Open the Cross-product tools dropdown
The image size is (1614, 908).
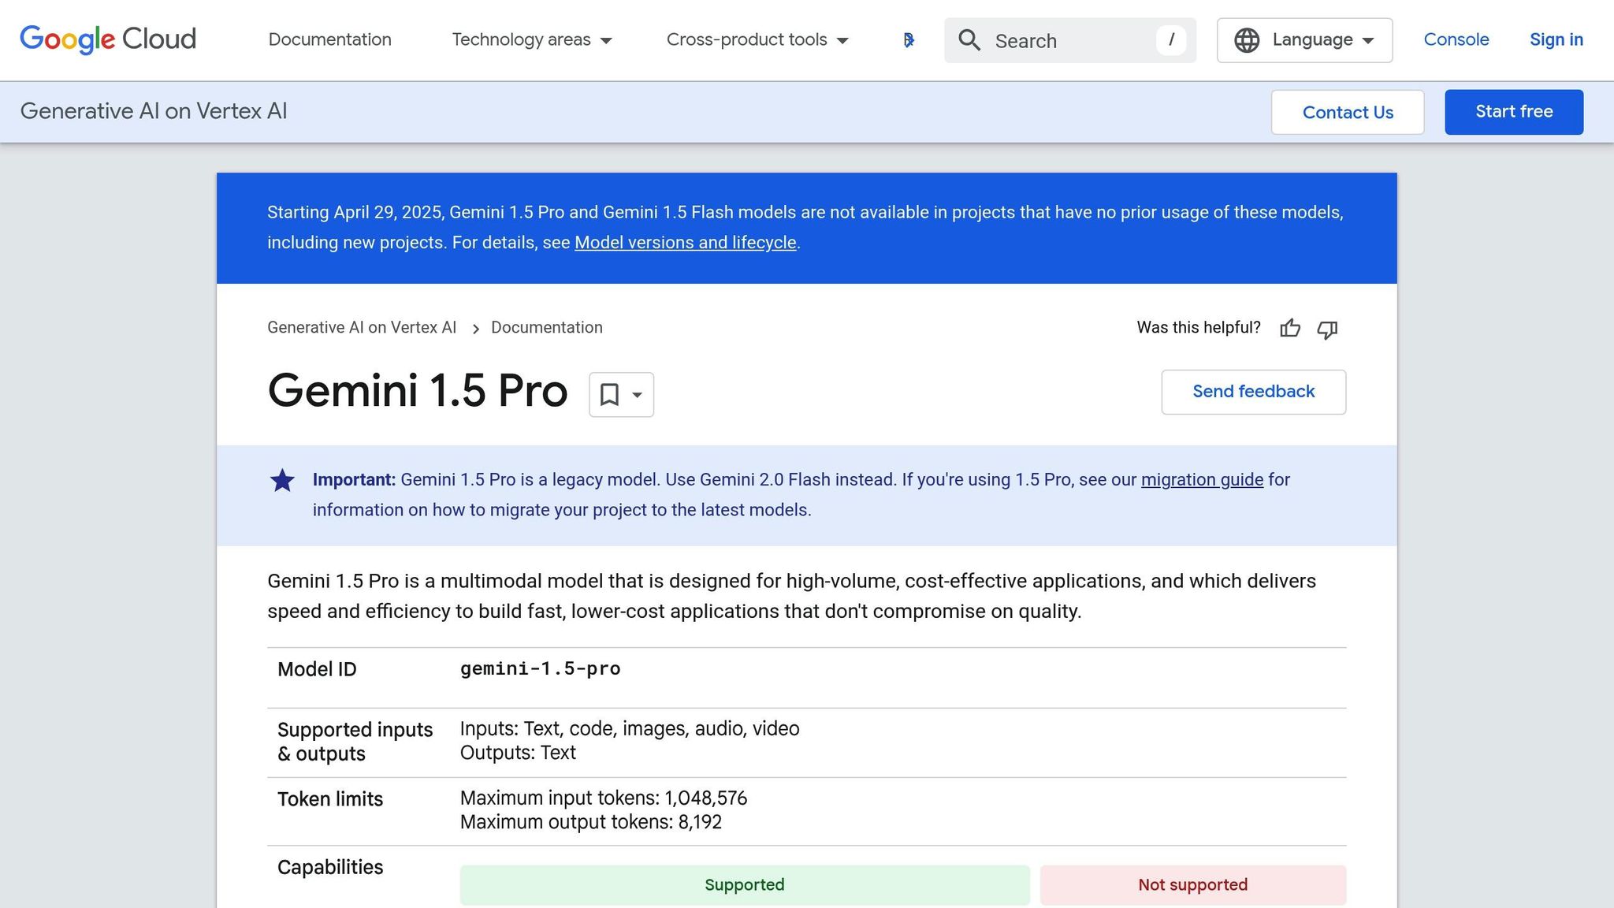(757, 40)
